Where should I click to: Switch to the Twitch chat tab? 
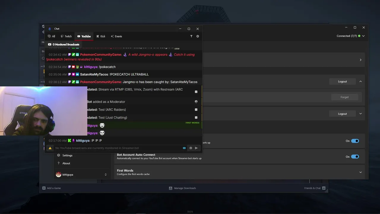pyautogui.click(x=66, y=36)
